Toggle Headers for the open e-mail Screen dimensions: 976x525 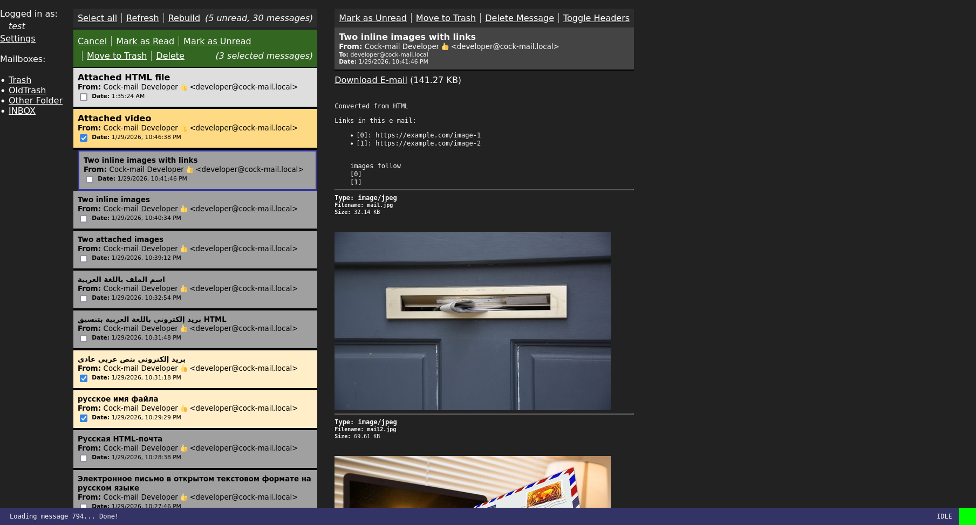pyautogui.click(x=596, y=18)
